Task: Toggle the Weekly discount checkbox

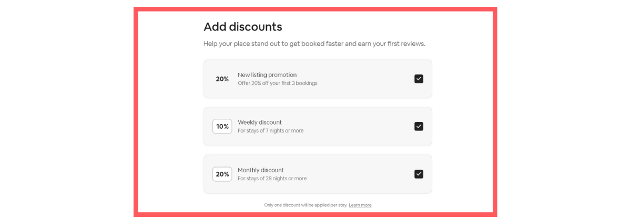Action: pyautogui.click(x=419, y=126)
